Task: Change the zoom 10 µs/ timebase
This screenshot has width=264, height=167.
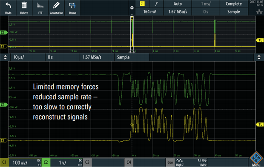Action: [x=28, y=57]
